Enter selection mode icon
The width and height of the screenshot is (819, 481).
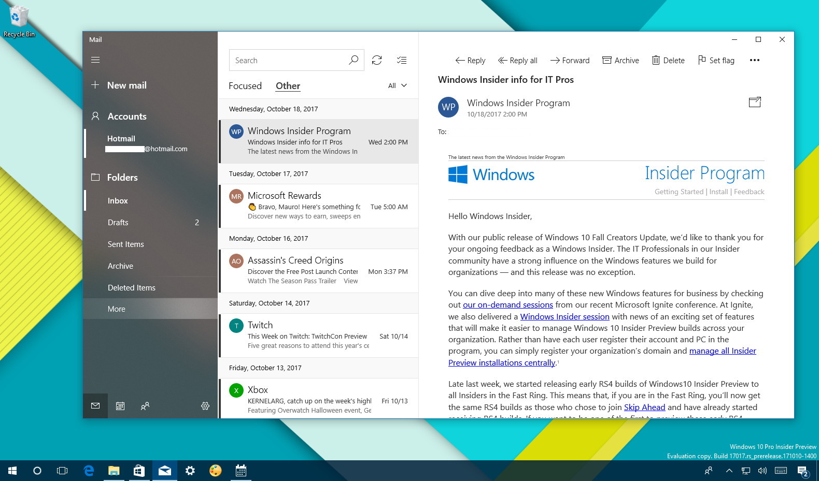402,61
